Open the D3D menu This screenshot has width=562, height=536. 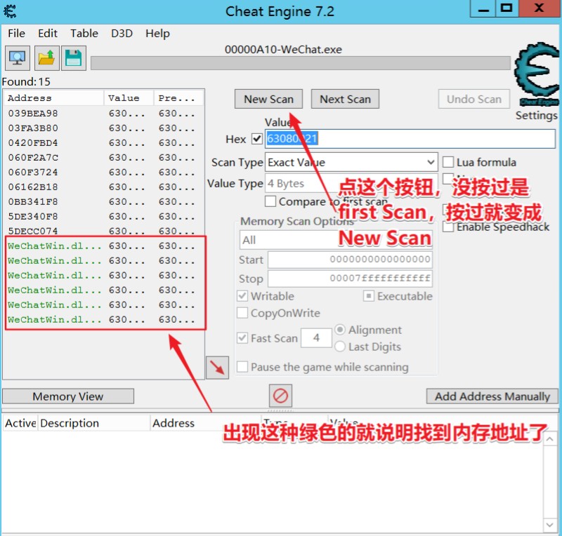pyautogui.click(x=122, y=33)
